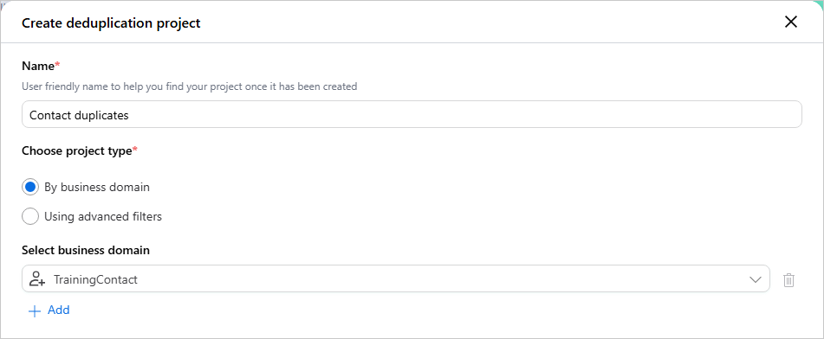Screen dimensions: 824x339
Task: Open the TrainingContact business domain combo box
Action: [396, 278]
